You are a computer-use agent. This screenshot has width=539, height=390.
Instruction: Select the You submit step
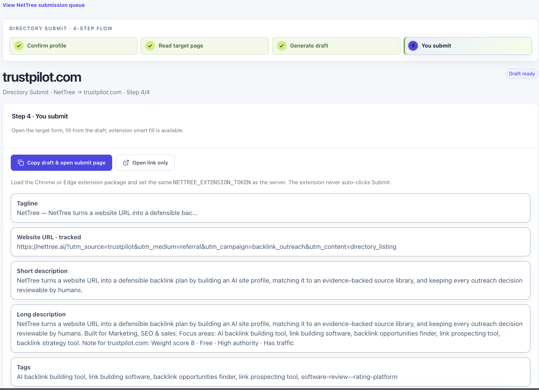point(468,46)
